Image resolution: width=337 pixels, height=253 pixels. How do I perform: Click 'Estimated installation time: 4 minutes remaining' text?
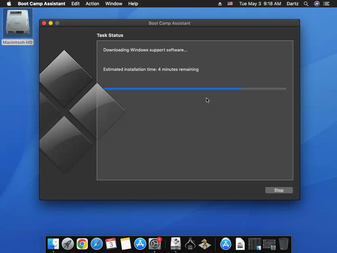point(151,69)
